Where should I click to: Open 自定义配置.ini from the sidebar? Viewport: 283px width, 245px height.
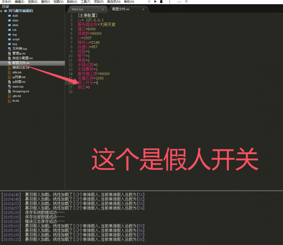22,58
